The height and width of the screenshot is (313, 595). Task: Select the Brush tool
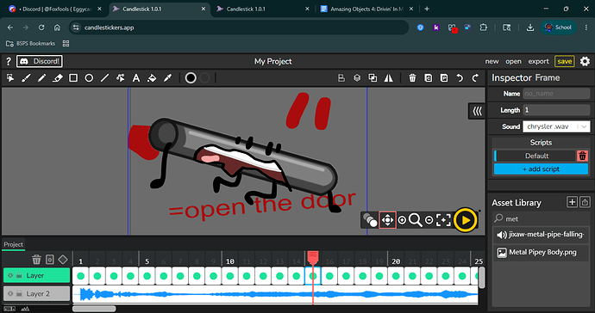coord(26,78)
